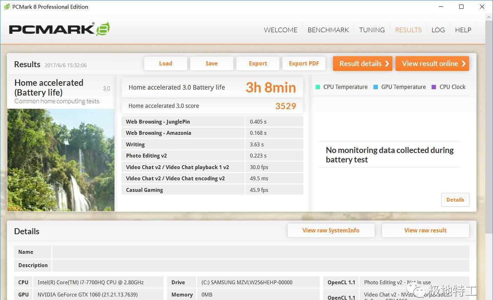Click the Web Browsing - JunglePin row
The width and height of the screenshot is (493, 300).
tap(212, 121)
